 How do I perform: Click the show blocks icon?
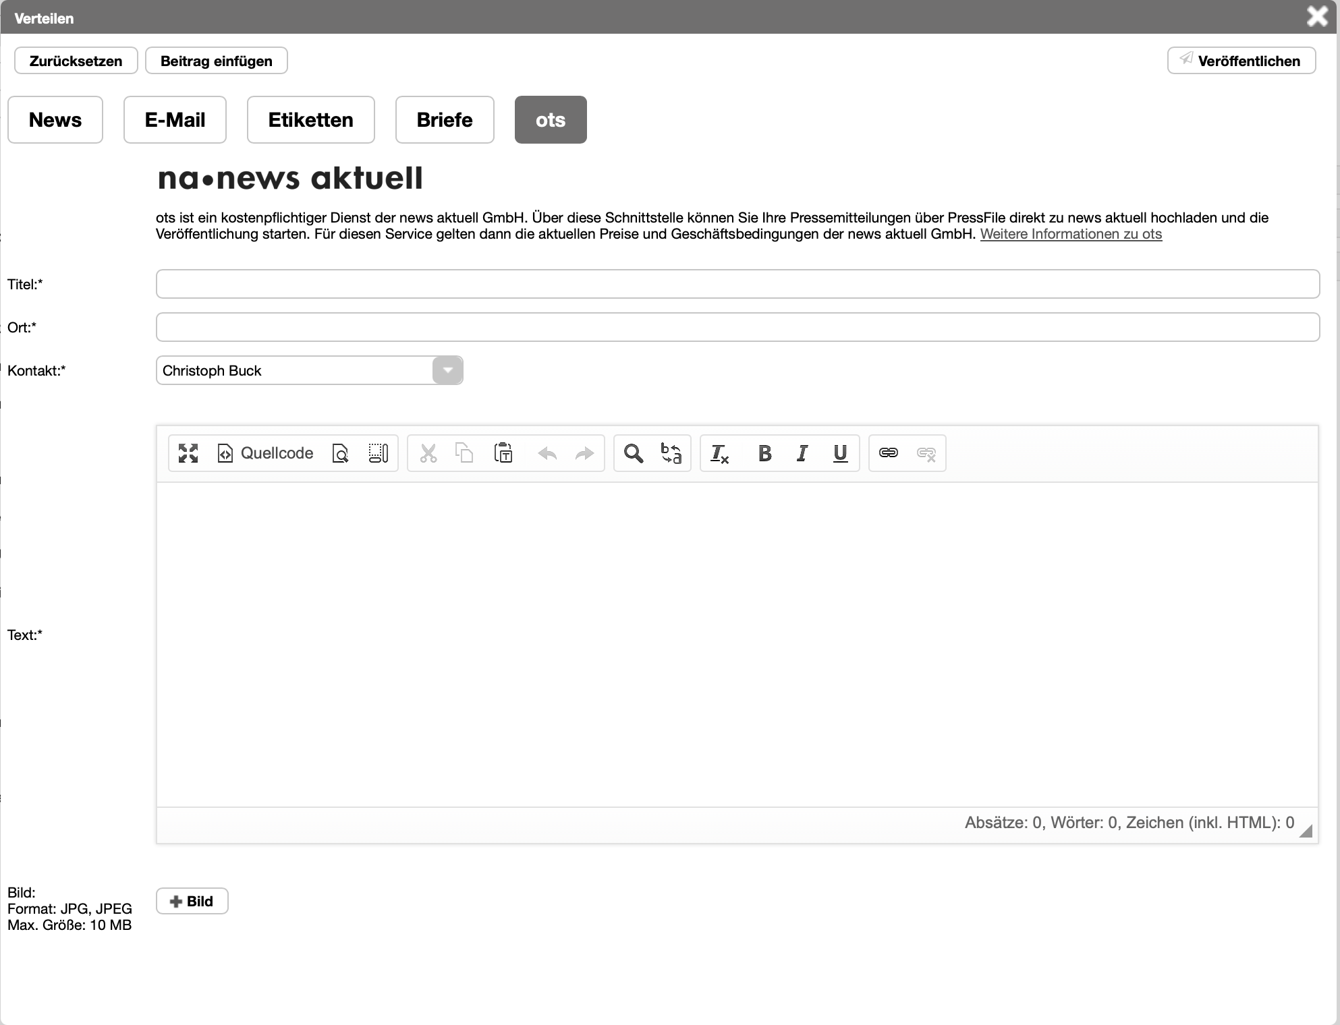tap(379, 453)
